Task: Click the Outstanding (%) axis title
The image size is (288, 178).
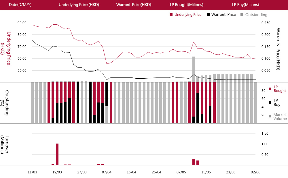Action: pos(5,103)
